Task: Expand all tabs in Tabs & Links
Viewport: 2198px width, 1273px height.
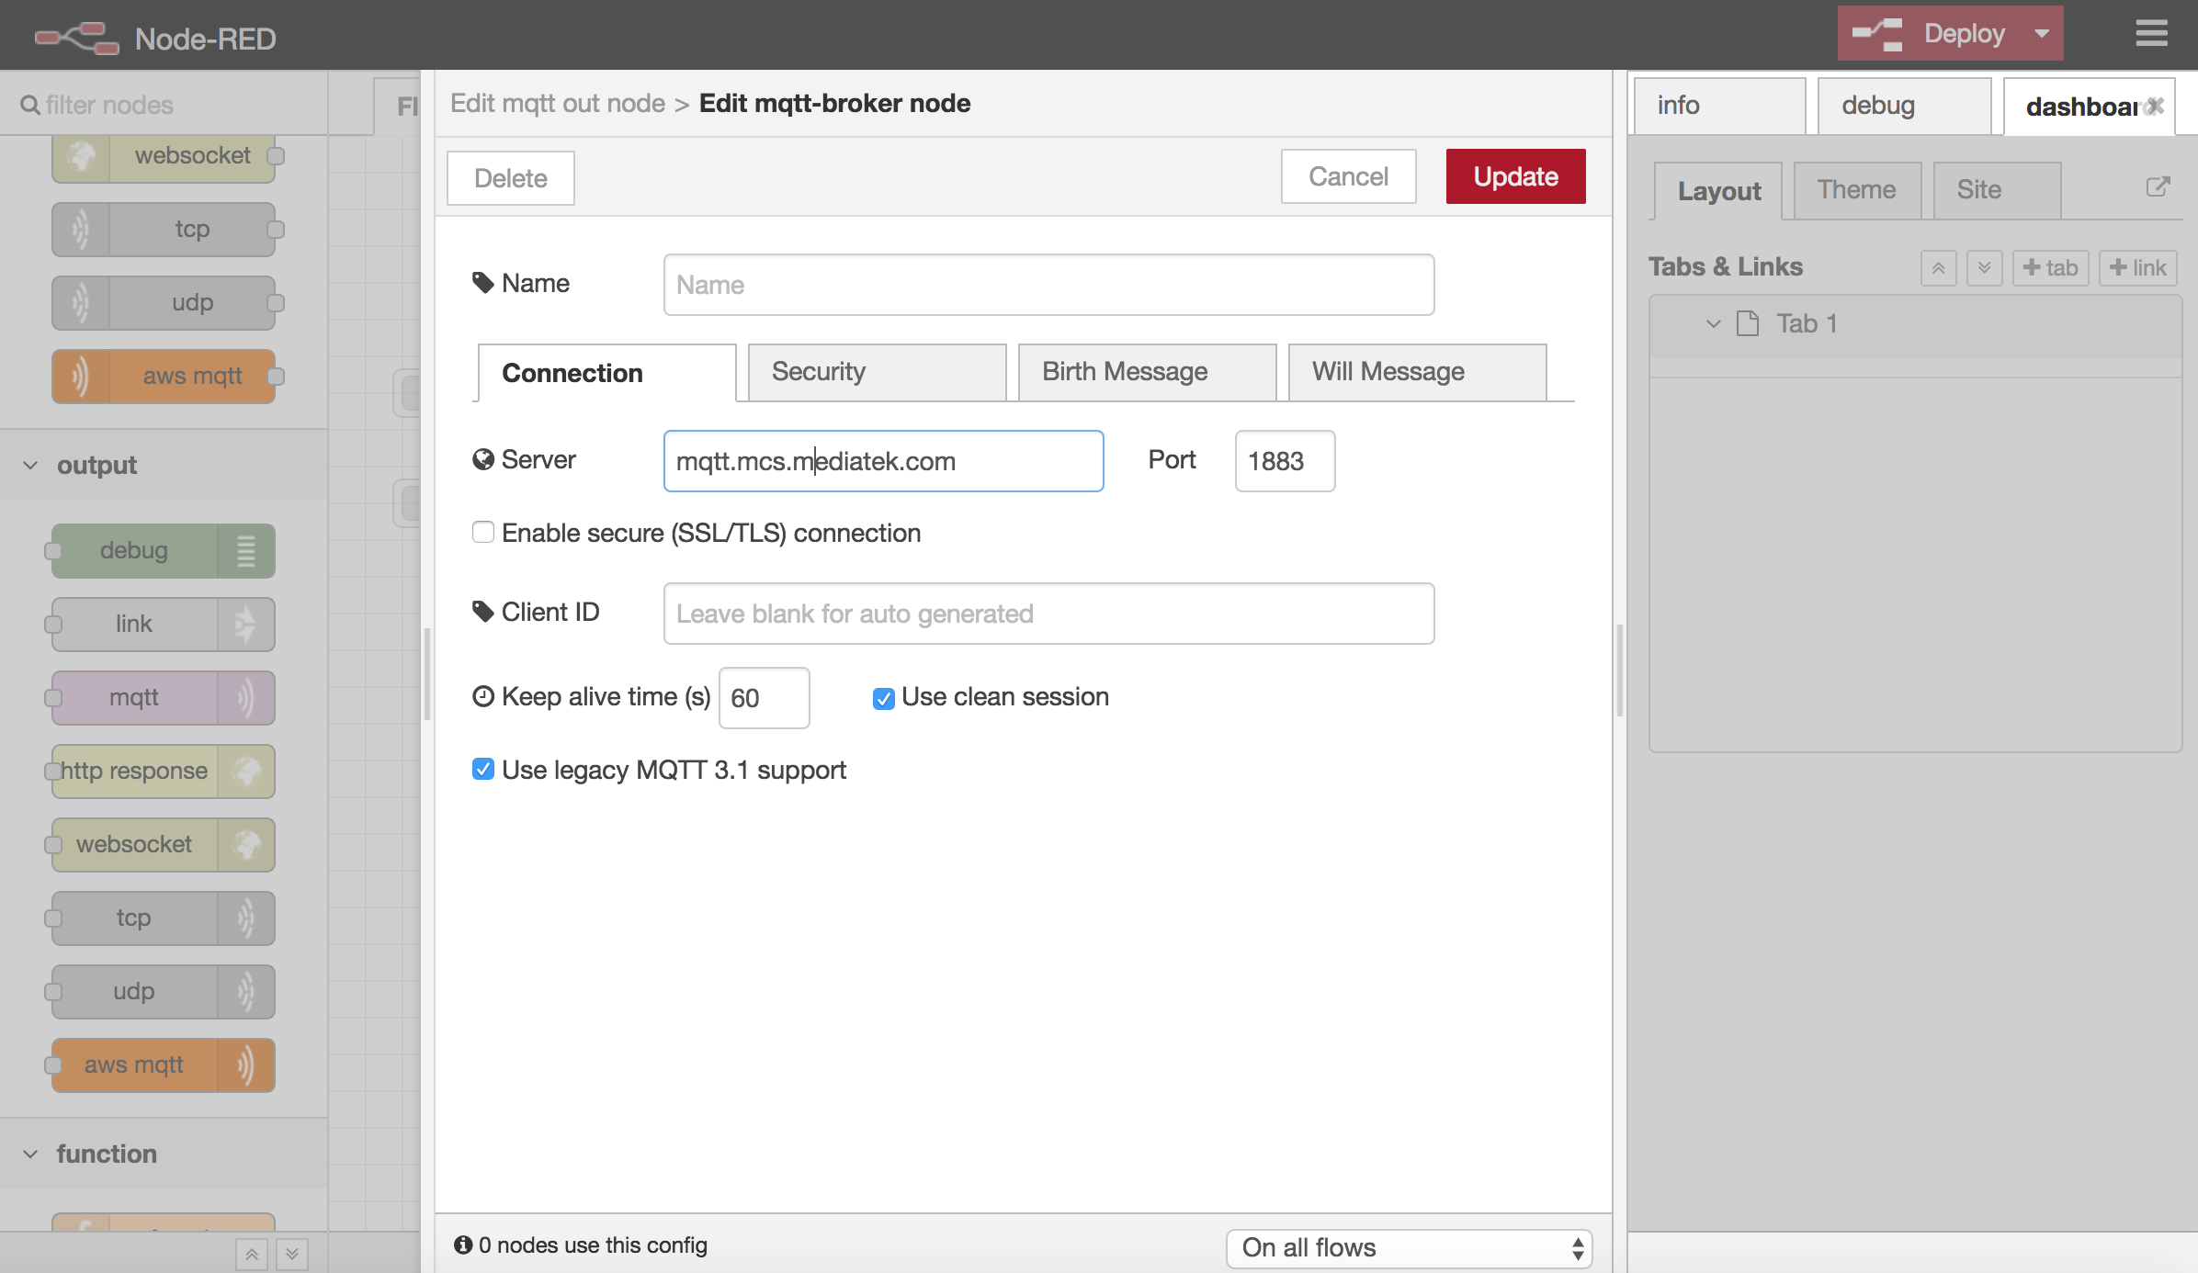Action: pyautogui.click(x=1984, y=268)
